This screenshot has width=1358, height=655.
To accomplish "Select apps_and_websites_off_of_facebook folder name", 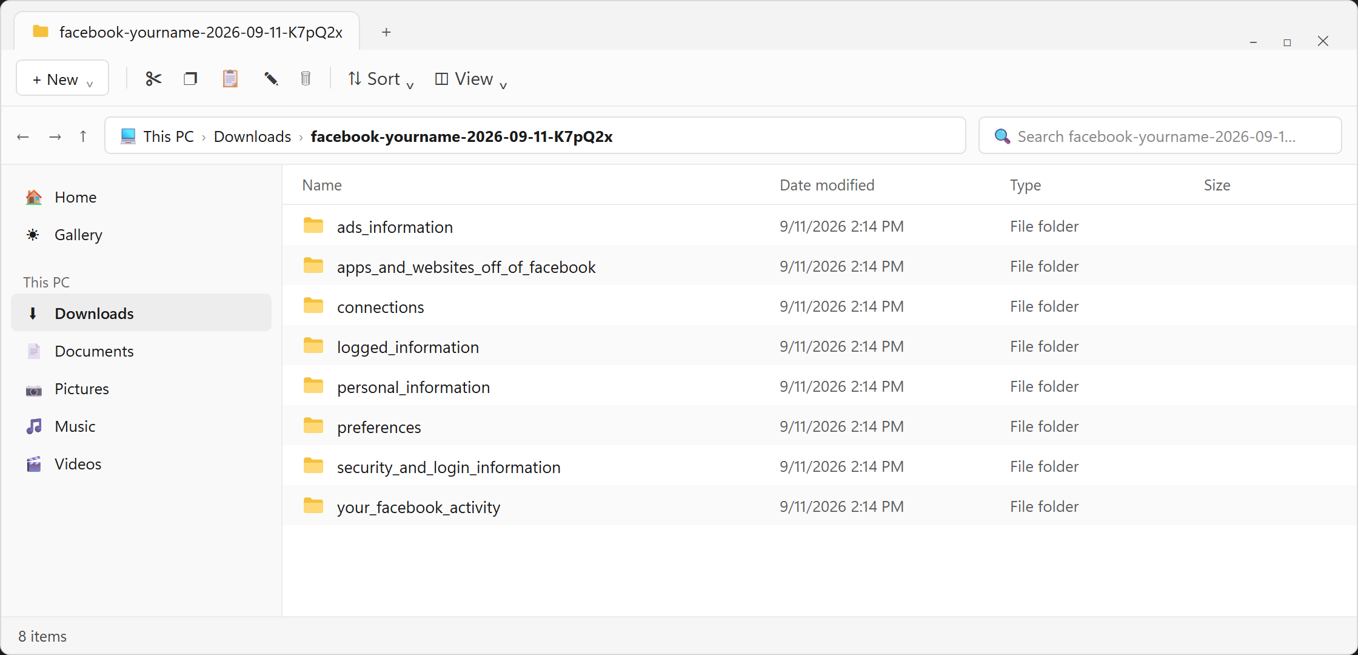I will tap(466, 267).
